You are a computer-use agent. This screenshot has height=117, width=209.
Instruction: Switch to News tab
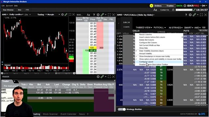(82, 114)
